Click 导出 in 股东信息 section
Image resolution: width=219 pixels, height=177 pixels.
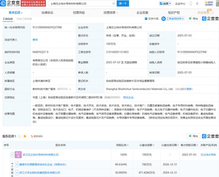194,136
